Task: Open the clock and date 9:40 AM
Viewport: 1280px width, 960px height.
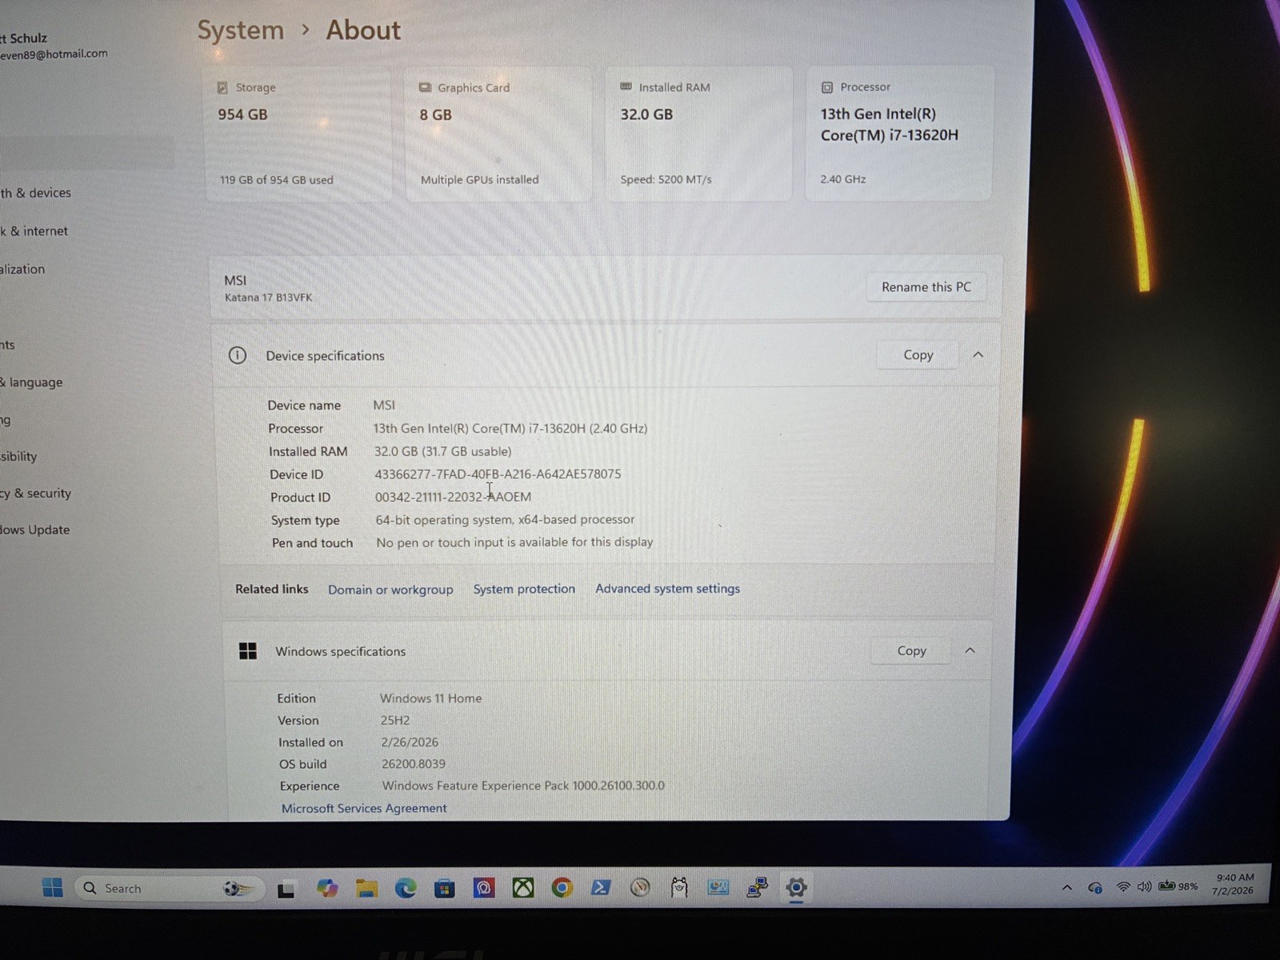Action: pos(1233,884)
